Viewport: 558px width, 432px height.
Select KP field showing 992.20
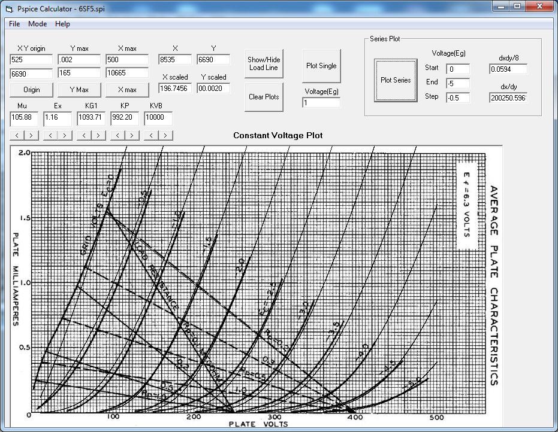[x=125, y=118]
